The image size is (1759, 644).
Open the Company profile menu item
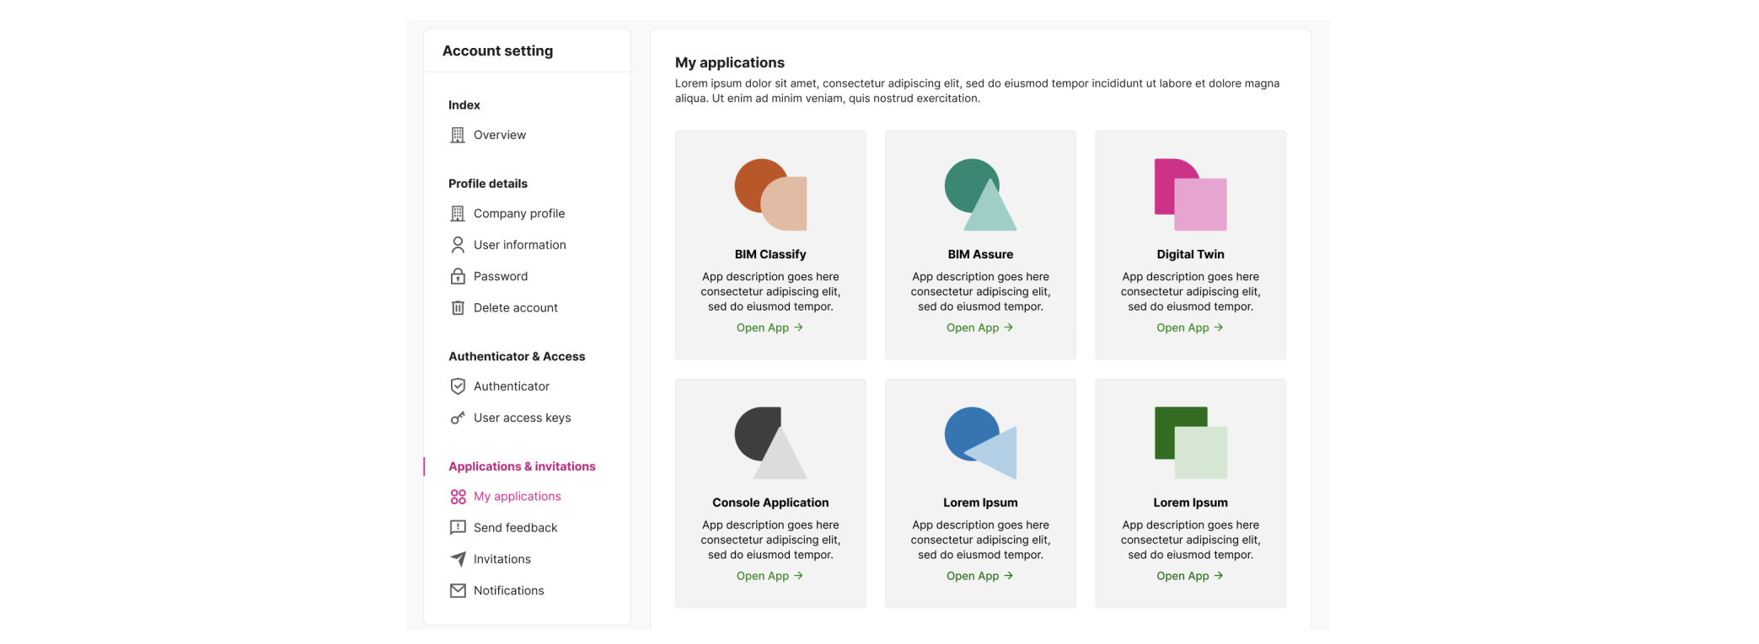pyautogui.click(x=518, y=214)
